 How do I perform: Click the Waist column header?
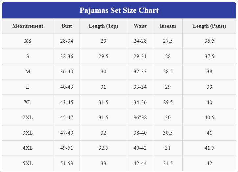tap(140, 26)
